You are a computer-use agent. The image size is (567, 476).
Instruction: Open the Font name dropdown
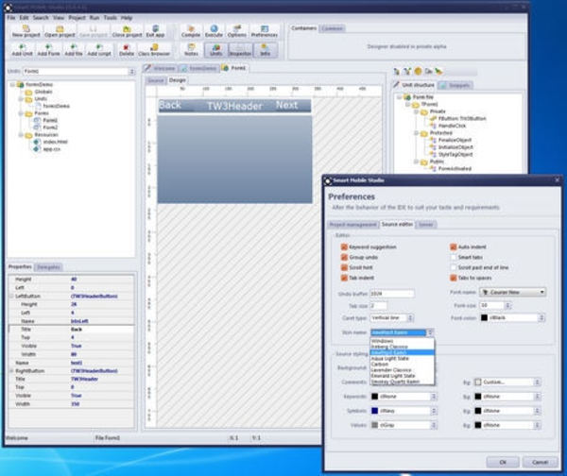point(513,292)
